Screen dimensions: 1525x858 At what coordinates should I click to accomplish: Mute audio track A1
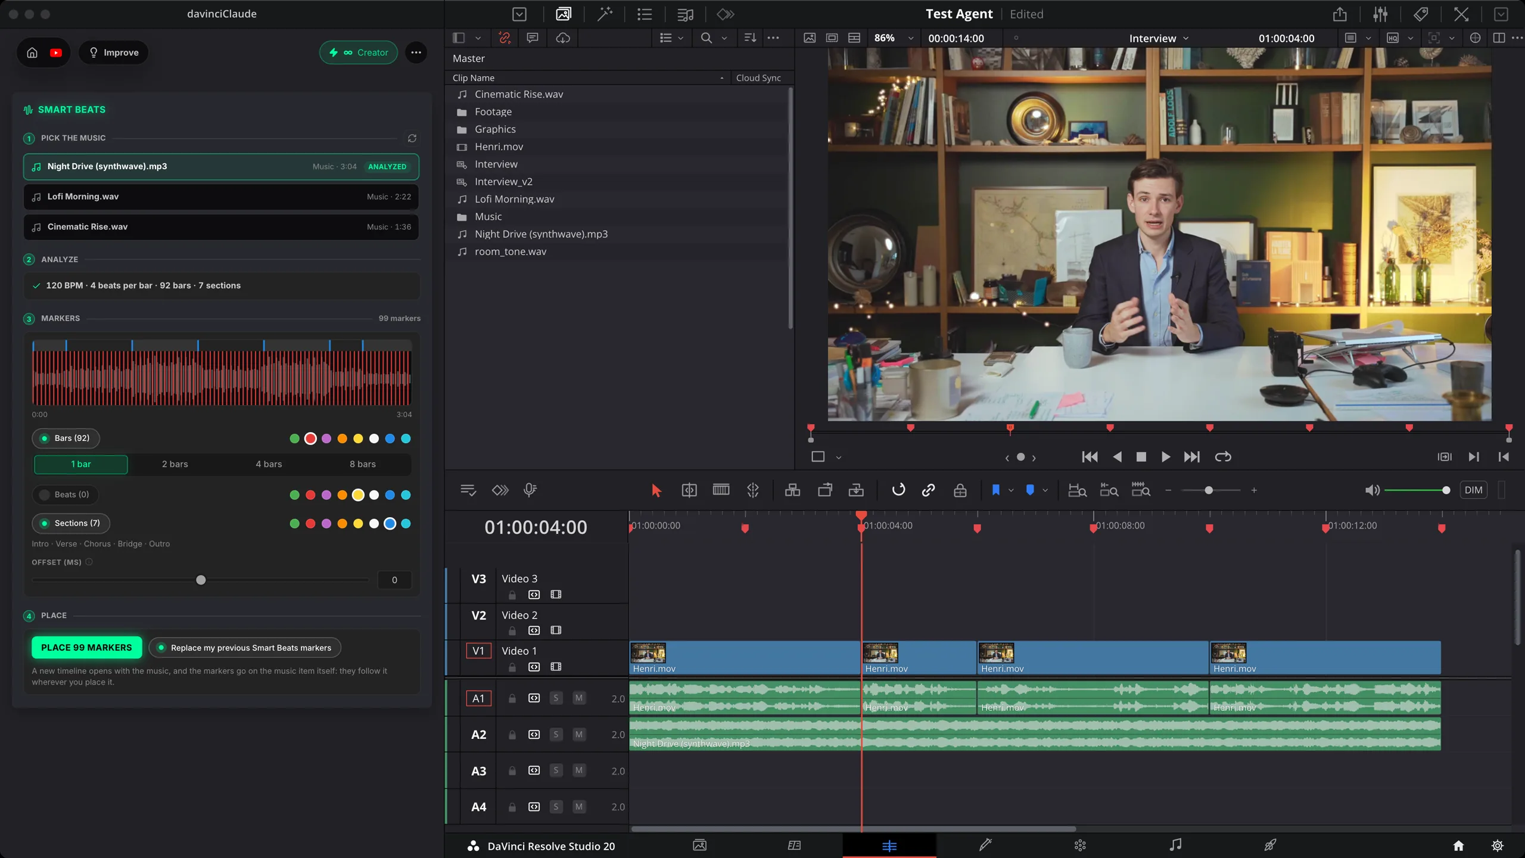pos(578,698)
